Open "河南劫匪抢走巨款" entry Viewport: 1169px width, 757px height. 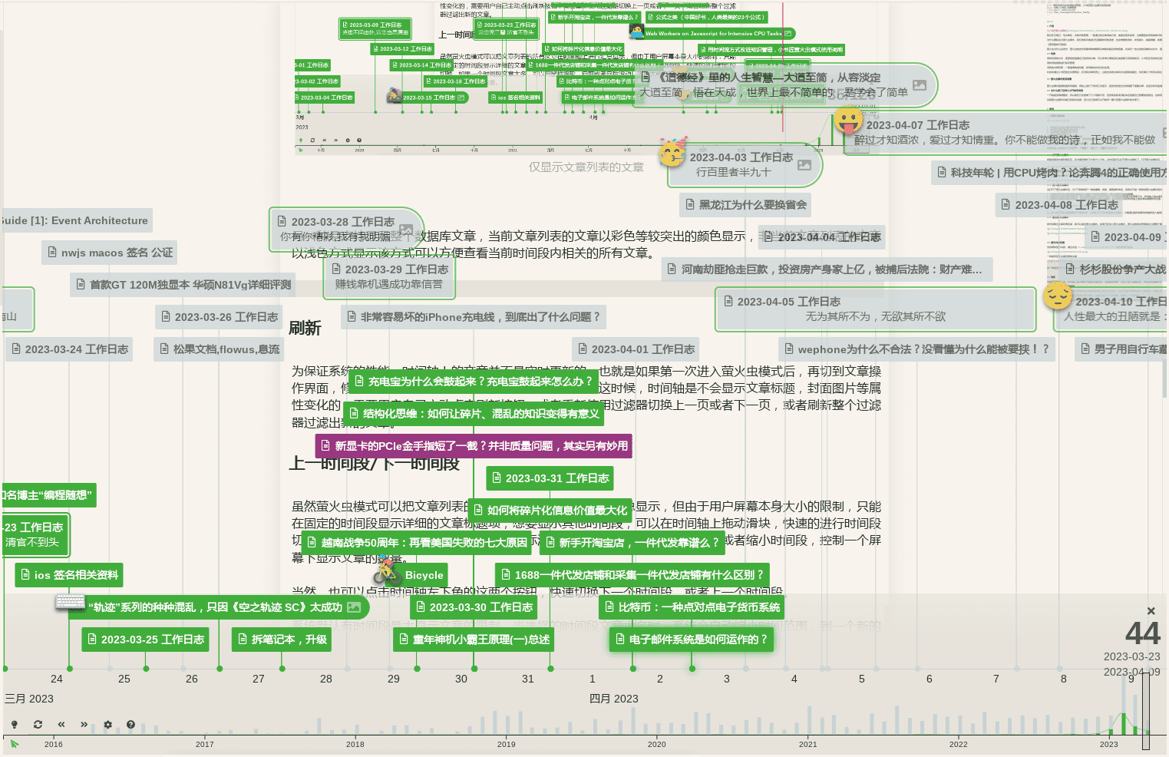pyautogui.click(x=827, y=269)
